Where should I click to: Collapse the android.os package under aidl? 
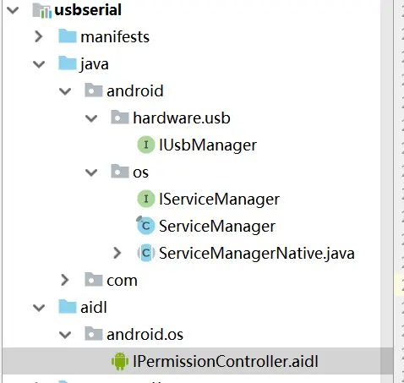coord(65,335)
